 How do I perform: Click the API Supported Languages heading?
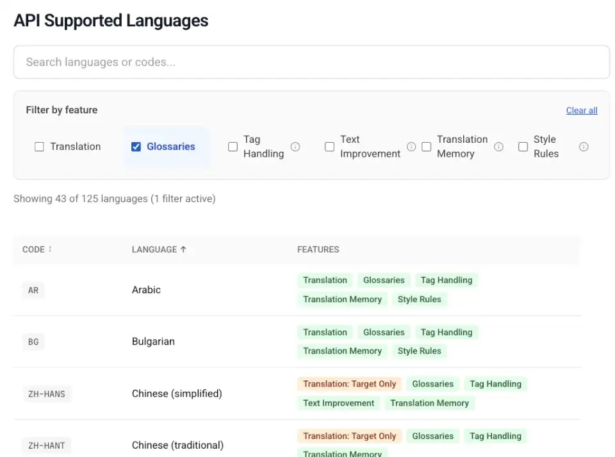[x=111, y=20]
